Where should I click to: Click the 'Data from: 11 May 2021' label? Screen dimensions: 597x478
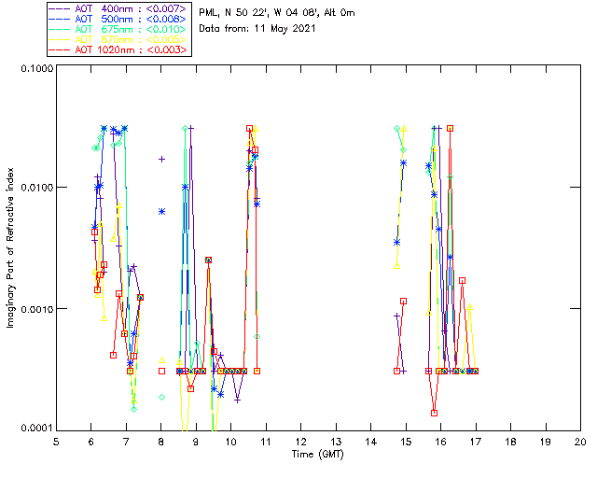pyautogui.click(x=257, y=28)
